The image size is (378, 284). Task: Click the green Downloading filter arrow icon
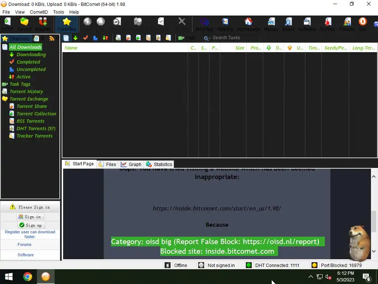pos(75,38)
